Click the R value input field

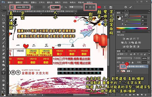(x=144, y=17)
